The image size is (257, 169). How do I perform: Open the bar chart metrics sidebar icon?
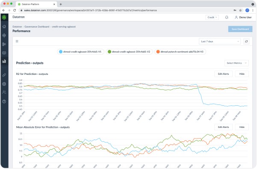pyautogui.click(x=4, y=61)
